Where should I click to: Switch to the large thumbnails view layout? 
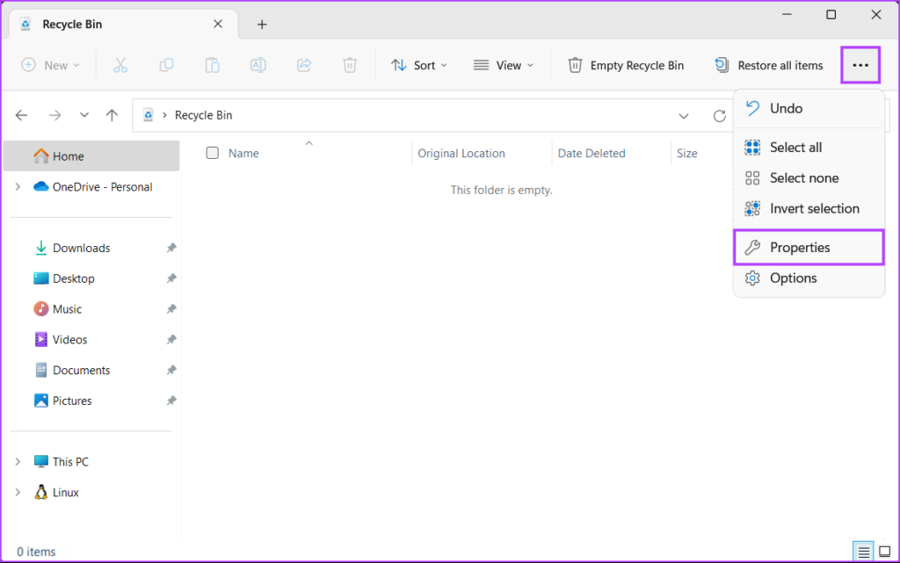click(x=884, y=552)
